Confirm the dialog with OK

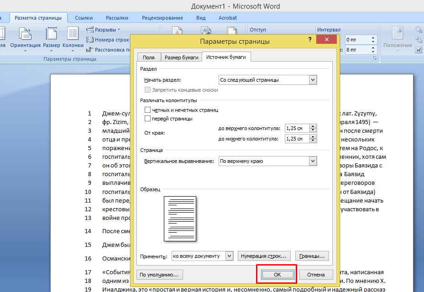click(277, 275)
